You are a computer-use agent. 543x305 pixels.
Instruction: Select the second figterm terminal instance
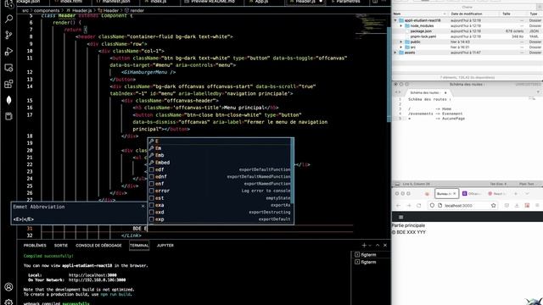(x=371, y=262)
